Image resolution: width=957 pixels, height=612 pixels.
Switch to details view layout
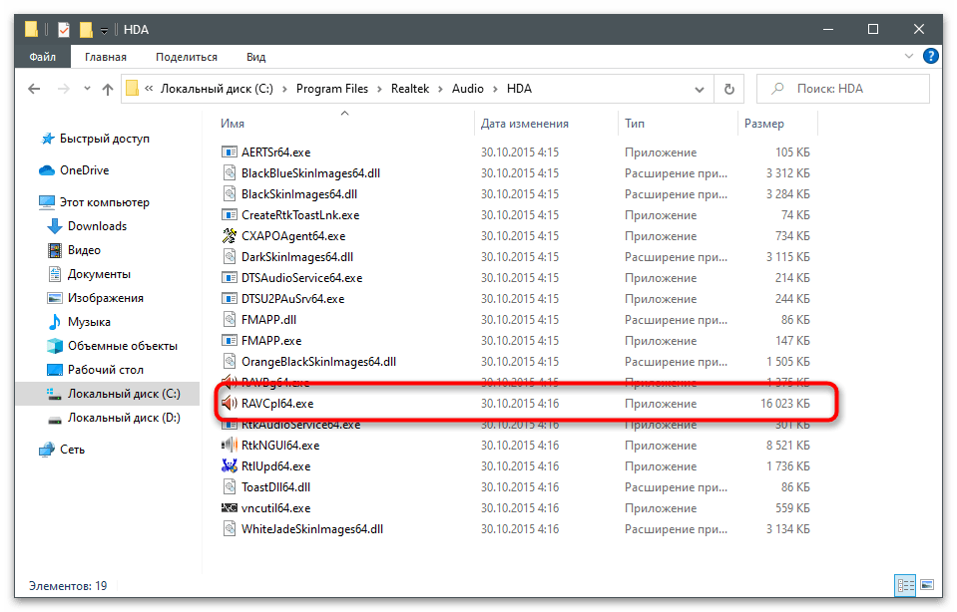905,585
